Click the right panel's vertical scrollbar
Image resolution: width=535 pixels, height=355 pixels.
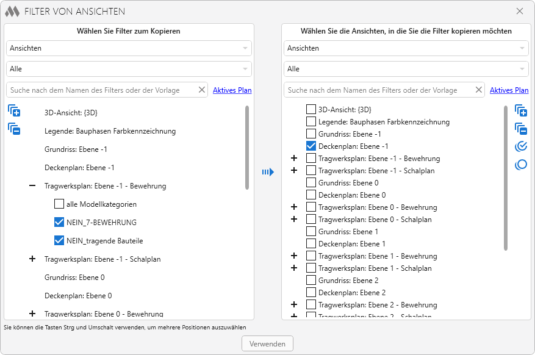[x=505, y=177]
